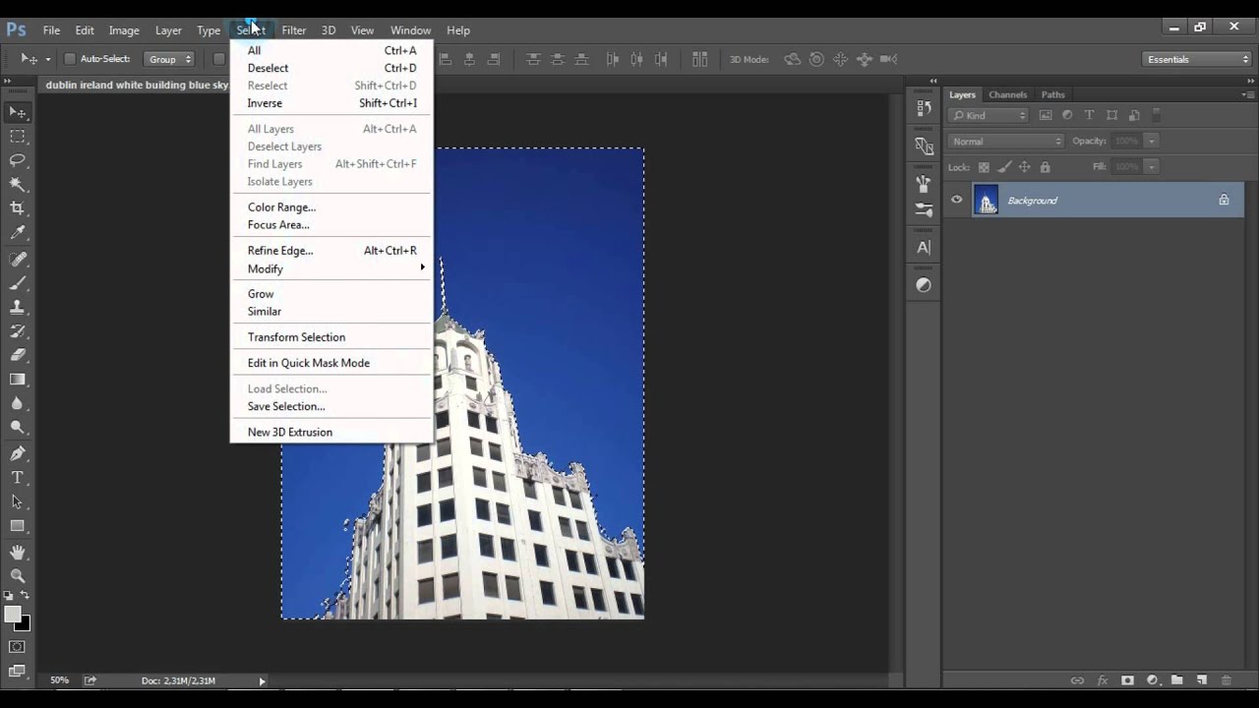This screenshot has height=708, width=1259.
Task: Select the Zoom tool
Action: (x=18, y=576)
